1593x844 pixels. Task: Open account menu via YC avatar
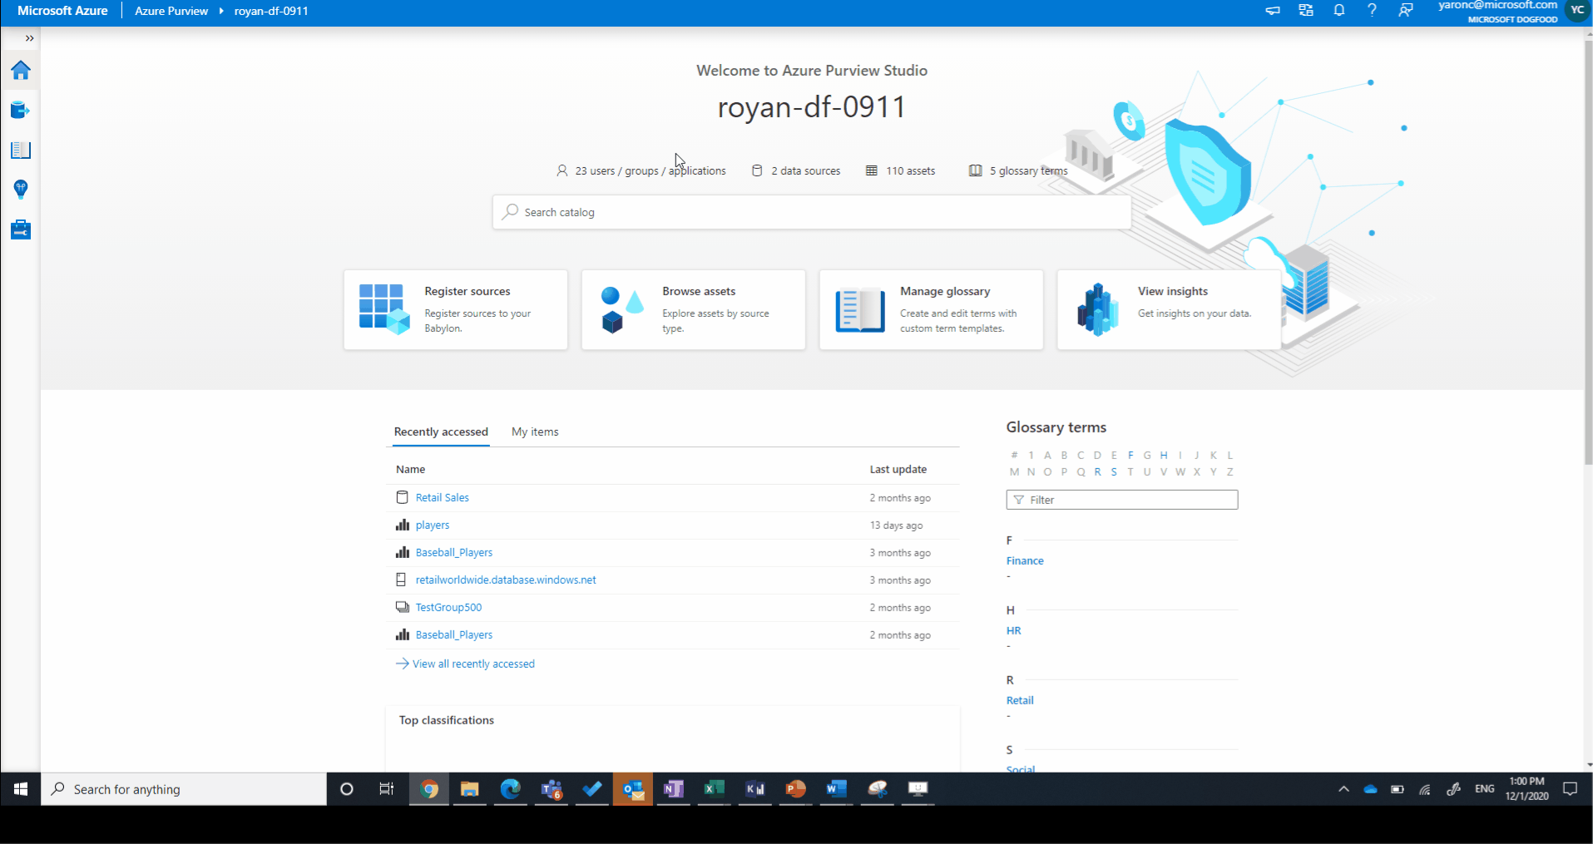1578,11
